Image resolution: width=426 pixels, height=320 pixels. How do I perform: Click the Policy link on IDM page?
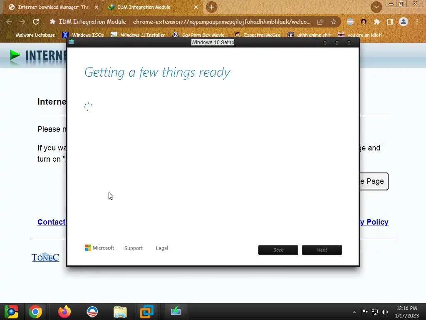pos(374,222)
